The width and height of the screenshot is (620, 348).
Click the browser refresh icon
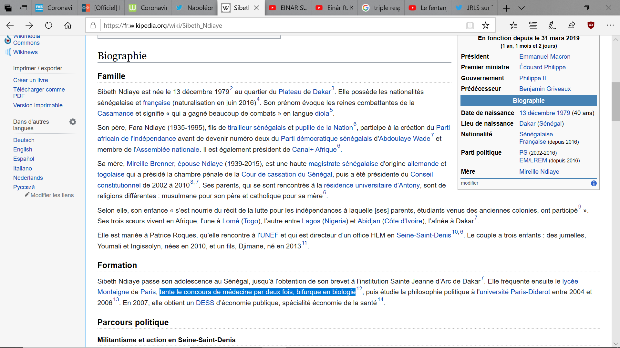click(x=48, y=25)
